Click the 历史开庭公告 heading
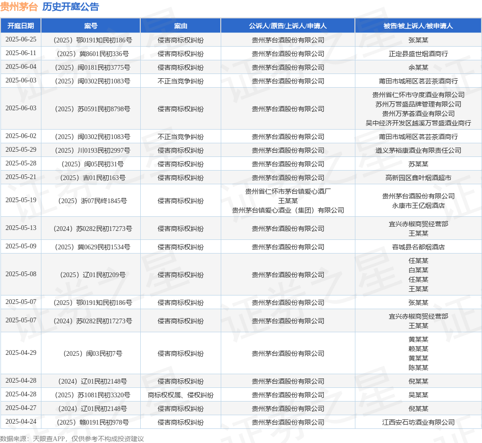Screen dimensions: 482x443 (71, 7)
